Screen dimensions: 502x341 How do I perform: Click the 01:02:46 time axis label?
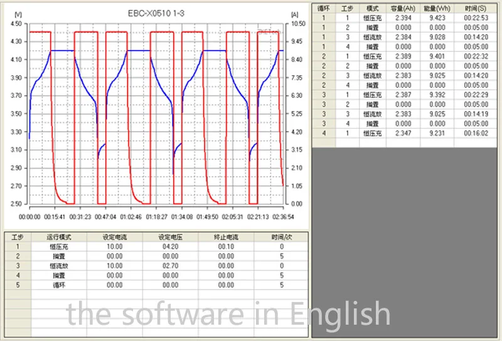131,217
